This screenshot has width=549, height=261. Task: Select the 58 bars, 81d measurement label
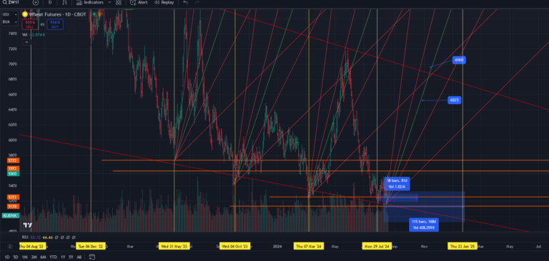[397, 184]
